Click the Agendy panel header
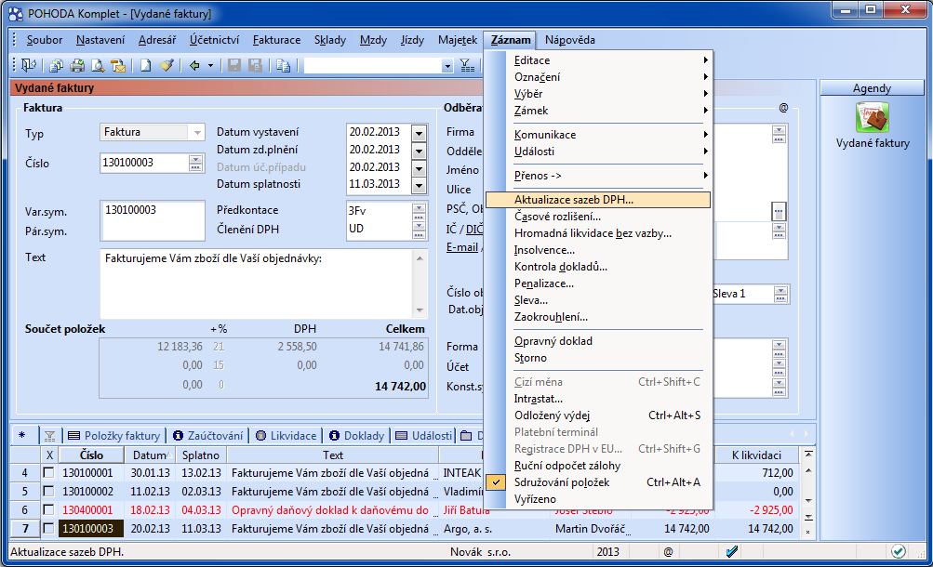The width and height of the screenshot is (933, 567). (x=872, y=88)
